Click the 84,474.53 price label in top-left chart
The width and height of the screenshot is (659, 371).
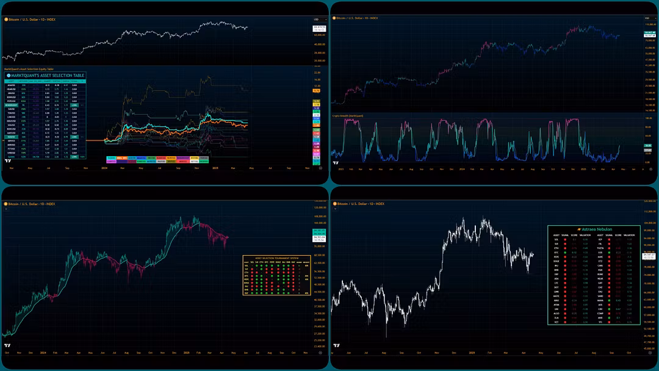(x=319, y=27)
